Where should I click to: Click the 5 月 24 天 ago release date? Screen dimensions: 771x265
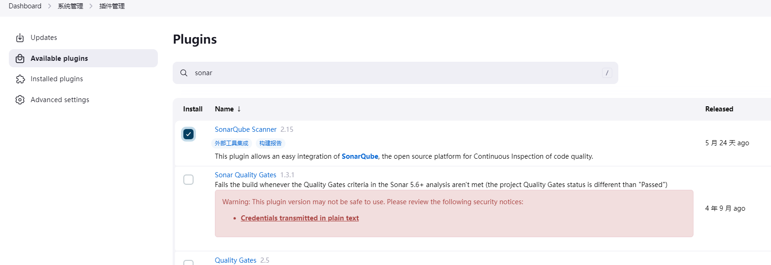[x=727, y=143]
